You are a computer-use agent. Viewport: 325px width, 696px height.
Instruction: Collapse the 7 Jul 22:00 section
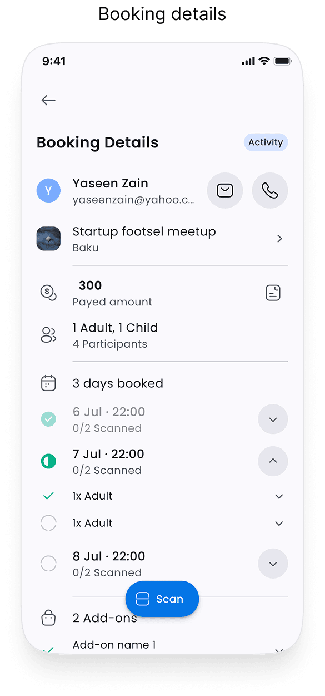(273, 461)
